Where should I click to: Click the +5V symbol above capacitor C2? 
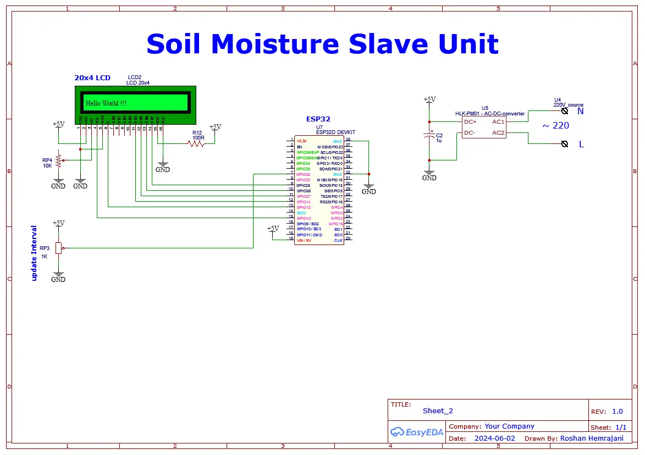coord(429,101)
